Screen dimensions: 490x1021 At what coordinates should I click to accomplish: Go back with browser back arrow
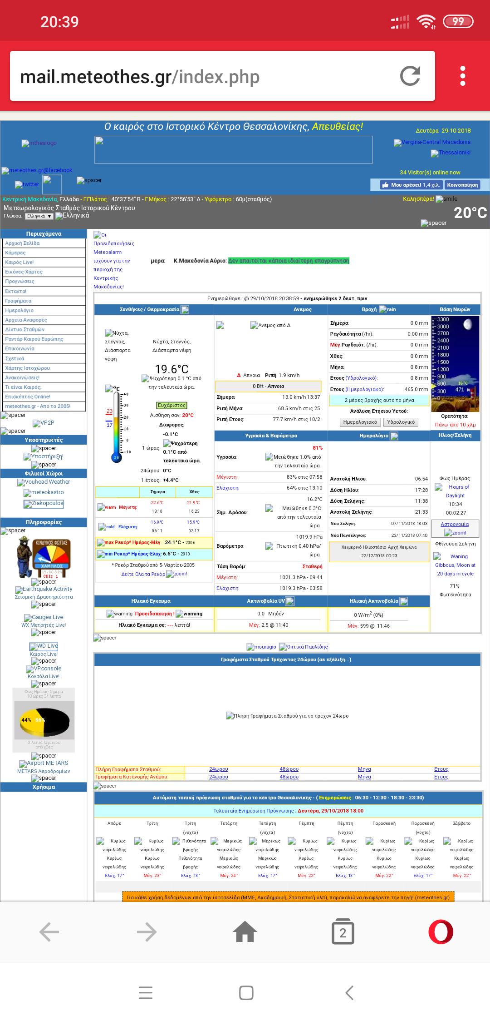pyautogui.click(x=49, y=932)
